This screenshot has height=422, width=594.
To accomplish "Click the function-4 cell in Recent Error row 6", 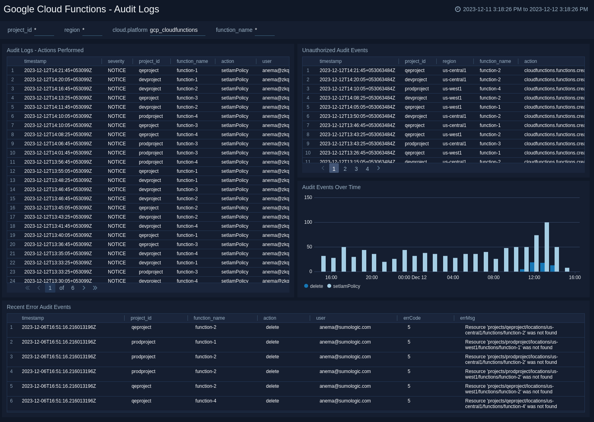I will click(x=206, y=401).
